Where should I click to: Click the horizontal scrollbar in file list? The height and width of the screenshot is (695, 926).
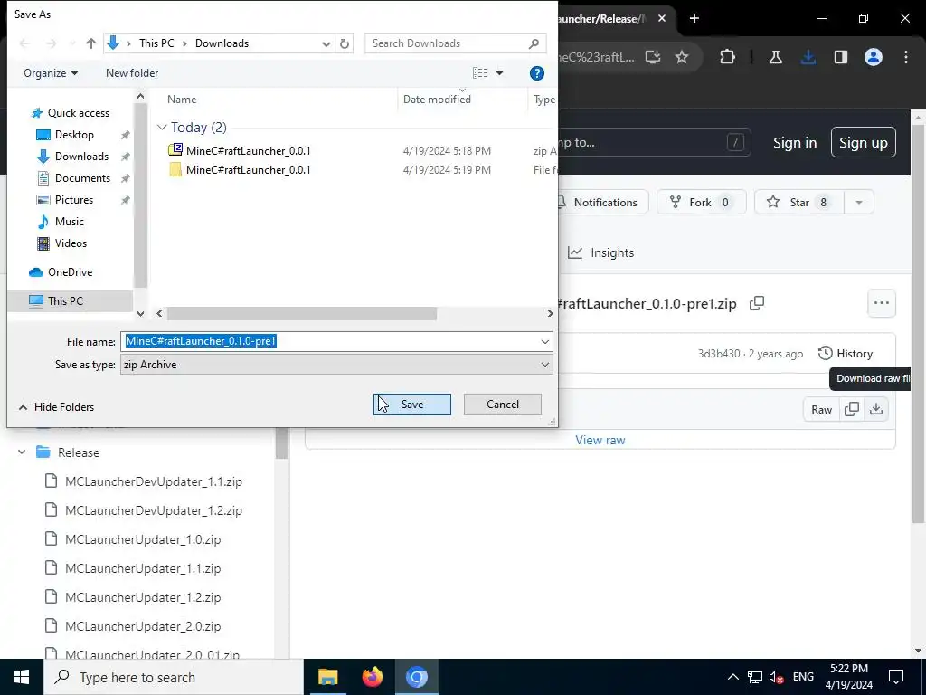coord(302,314)
